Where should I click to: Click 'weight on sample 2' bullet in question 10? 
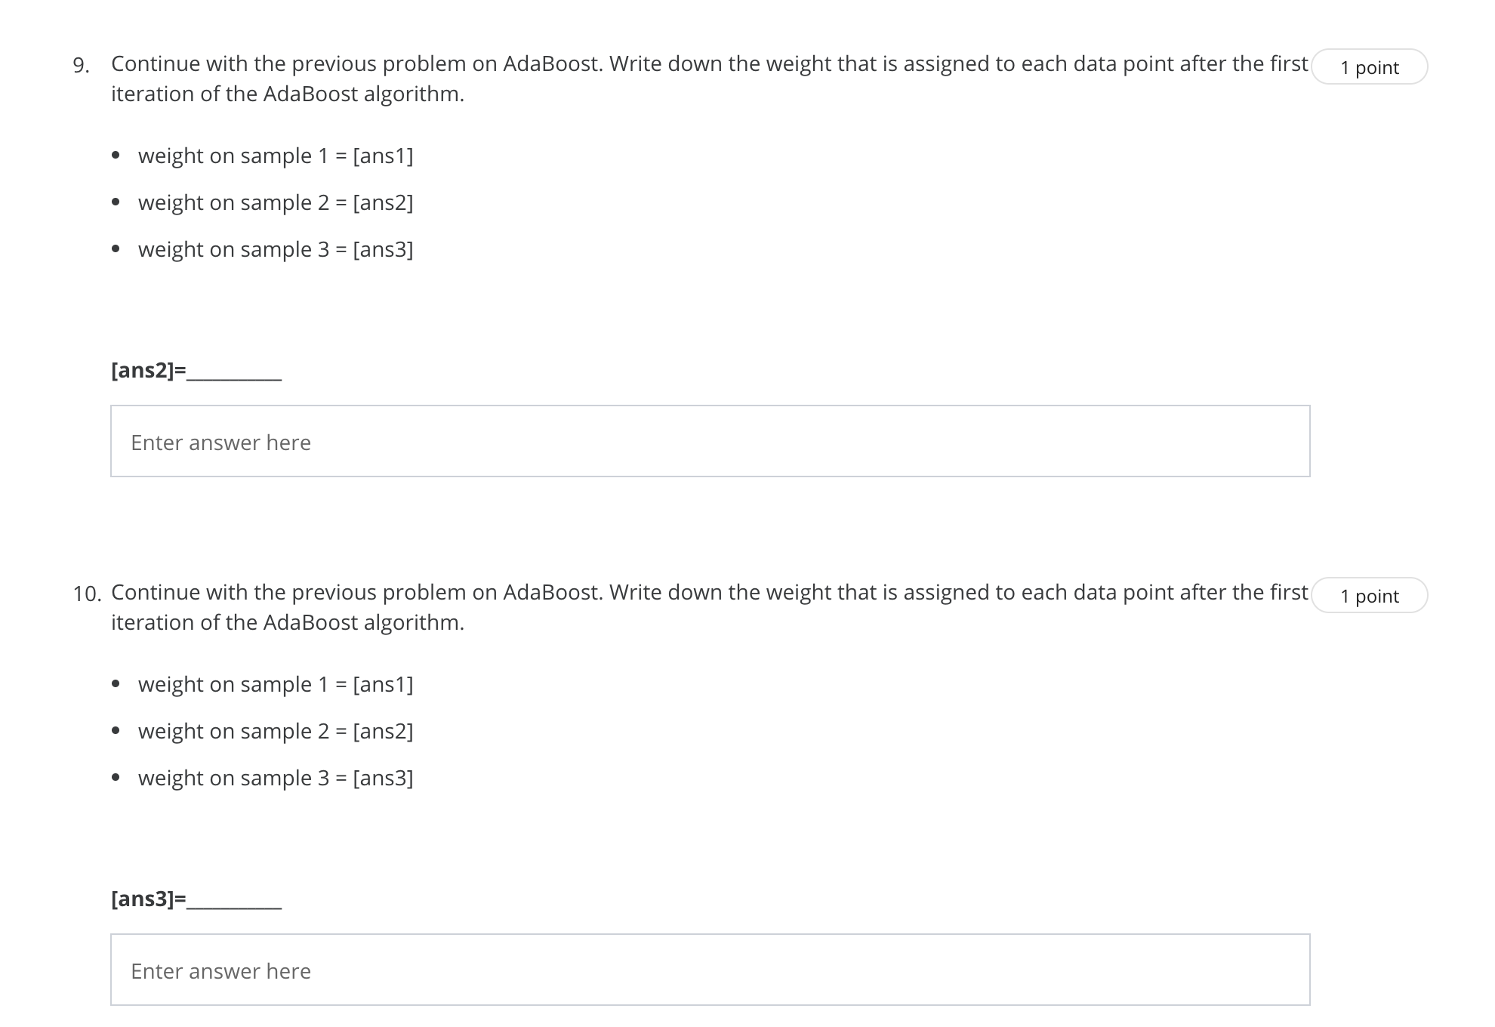[x=275, y=731]
